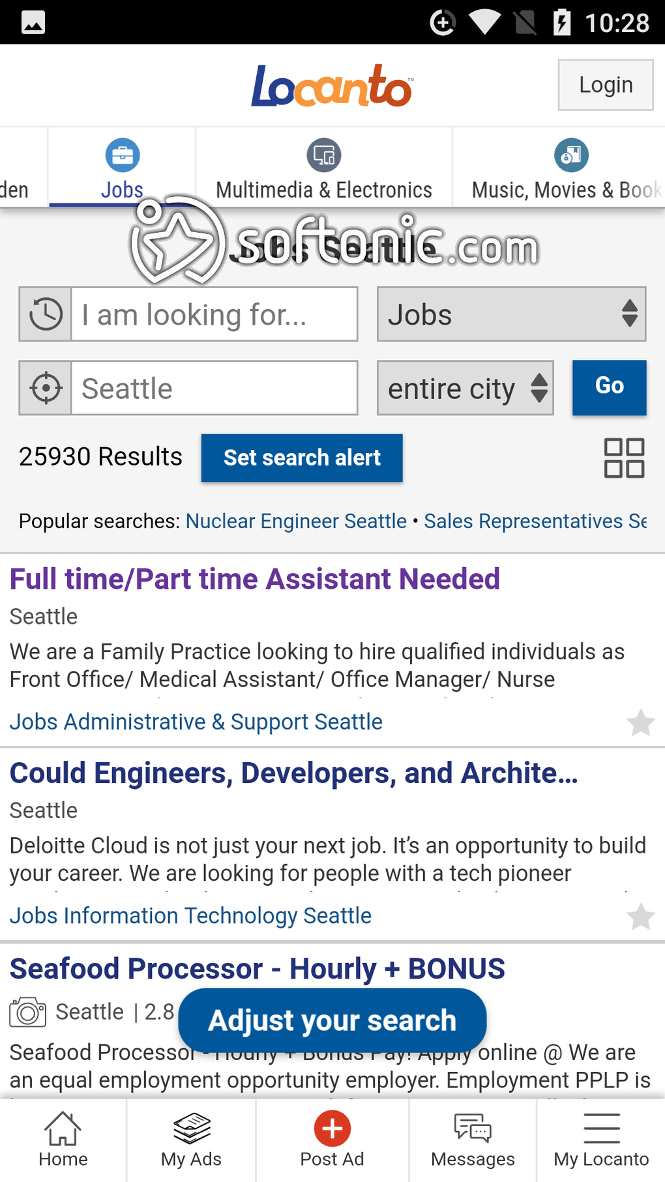Image resolution: width=665 pixels, height=1182 pixels.
Task: Switch to grid view layout icon
Action: click(624, 458)
